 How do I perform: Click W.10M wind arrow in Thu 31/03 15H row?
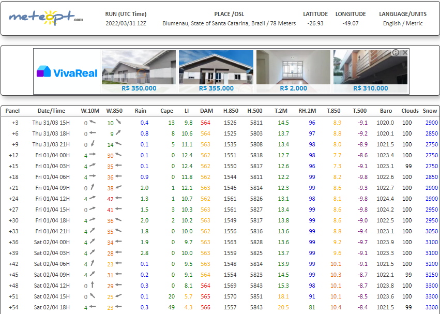[93, 122]
